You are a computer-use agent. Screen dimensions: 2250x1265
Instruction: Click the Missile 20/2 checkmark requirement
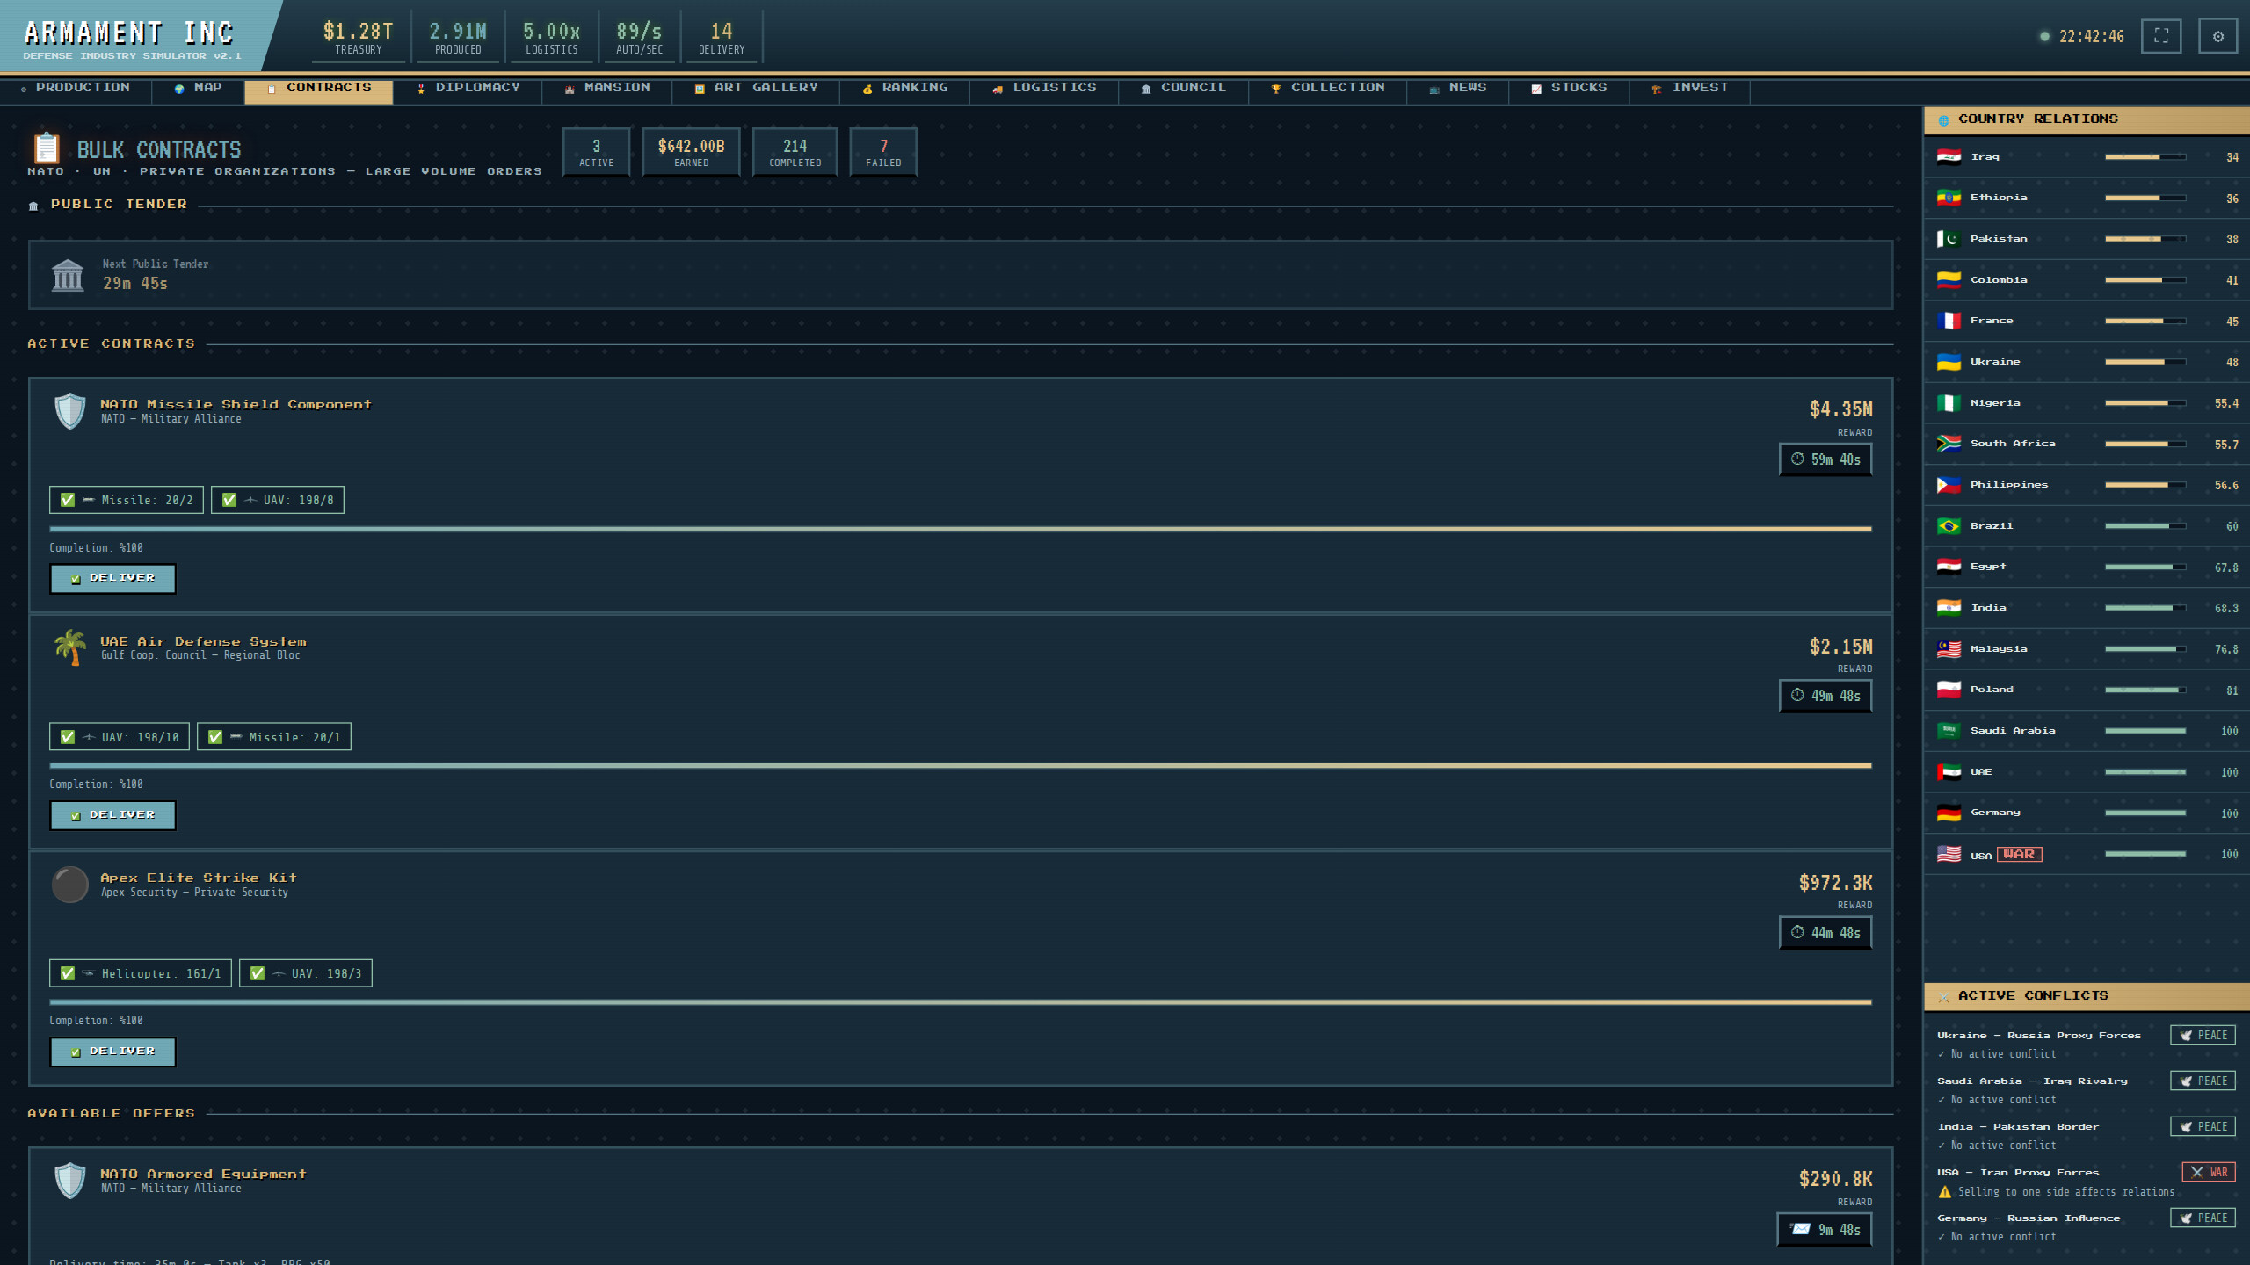(x=127, y=500)
